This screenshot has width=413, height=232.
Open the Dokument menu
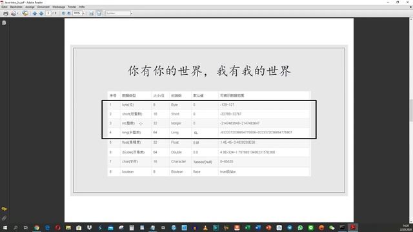pos(43,7)
